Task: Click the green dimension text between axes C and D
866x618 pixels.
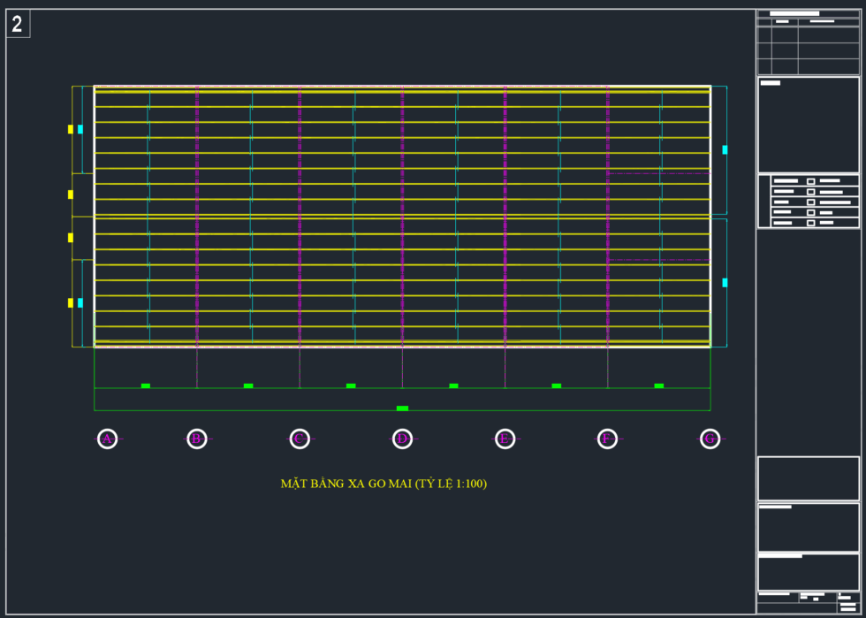Action: click(351, 385)
